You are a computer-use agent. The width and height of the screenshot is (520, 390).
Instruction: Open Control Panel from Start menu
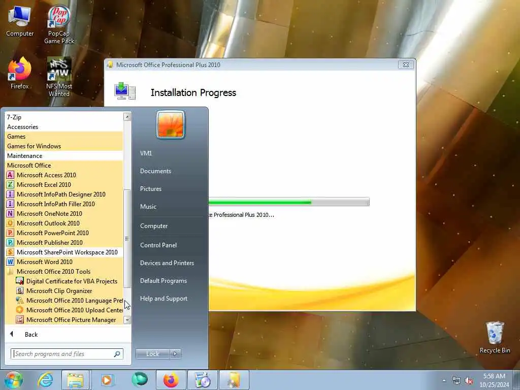click(x=158, y=245)
